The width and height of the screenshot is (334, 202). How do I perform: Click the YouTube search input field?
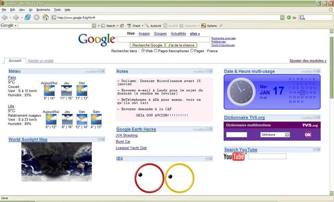(x=267, y=157)
